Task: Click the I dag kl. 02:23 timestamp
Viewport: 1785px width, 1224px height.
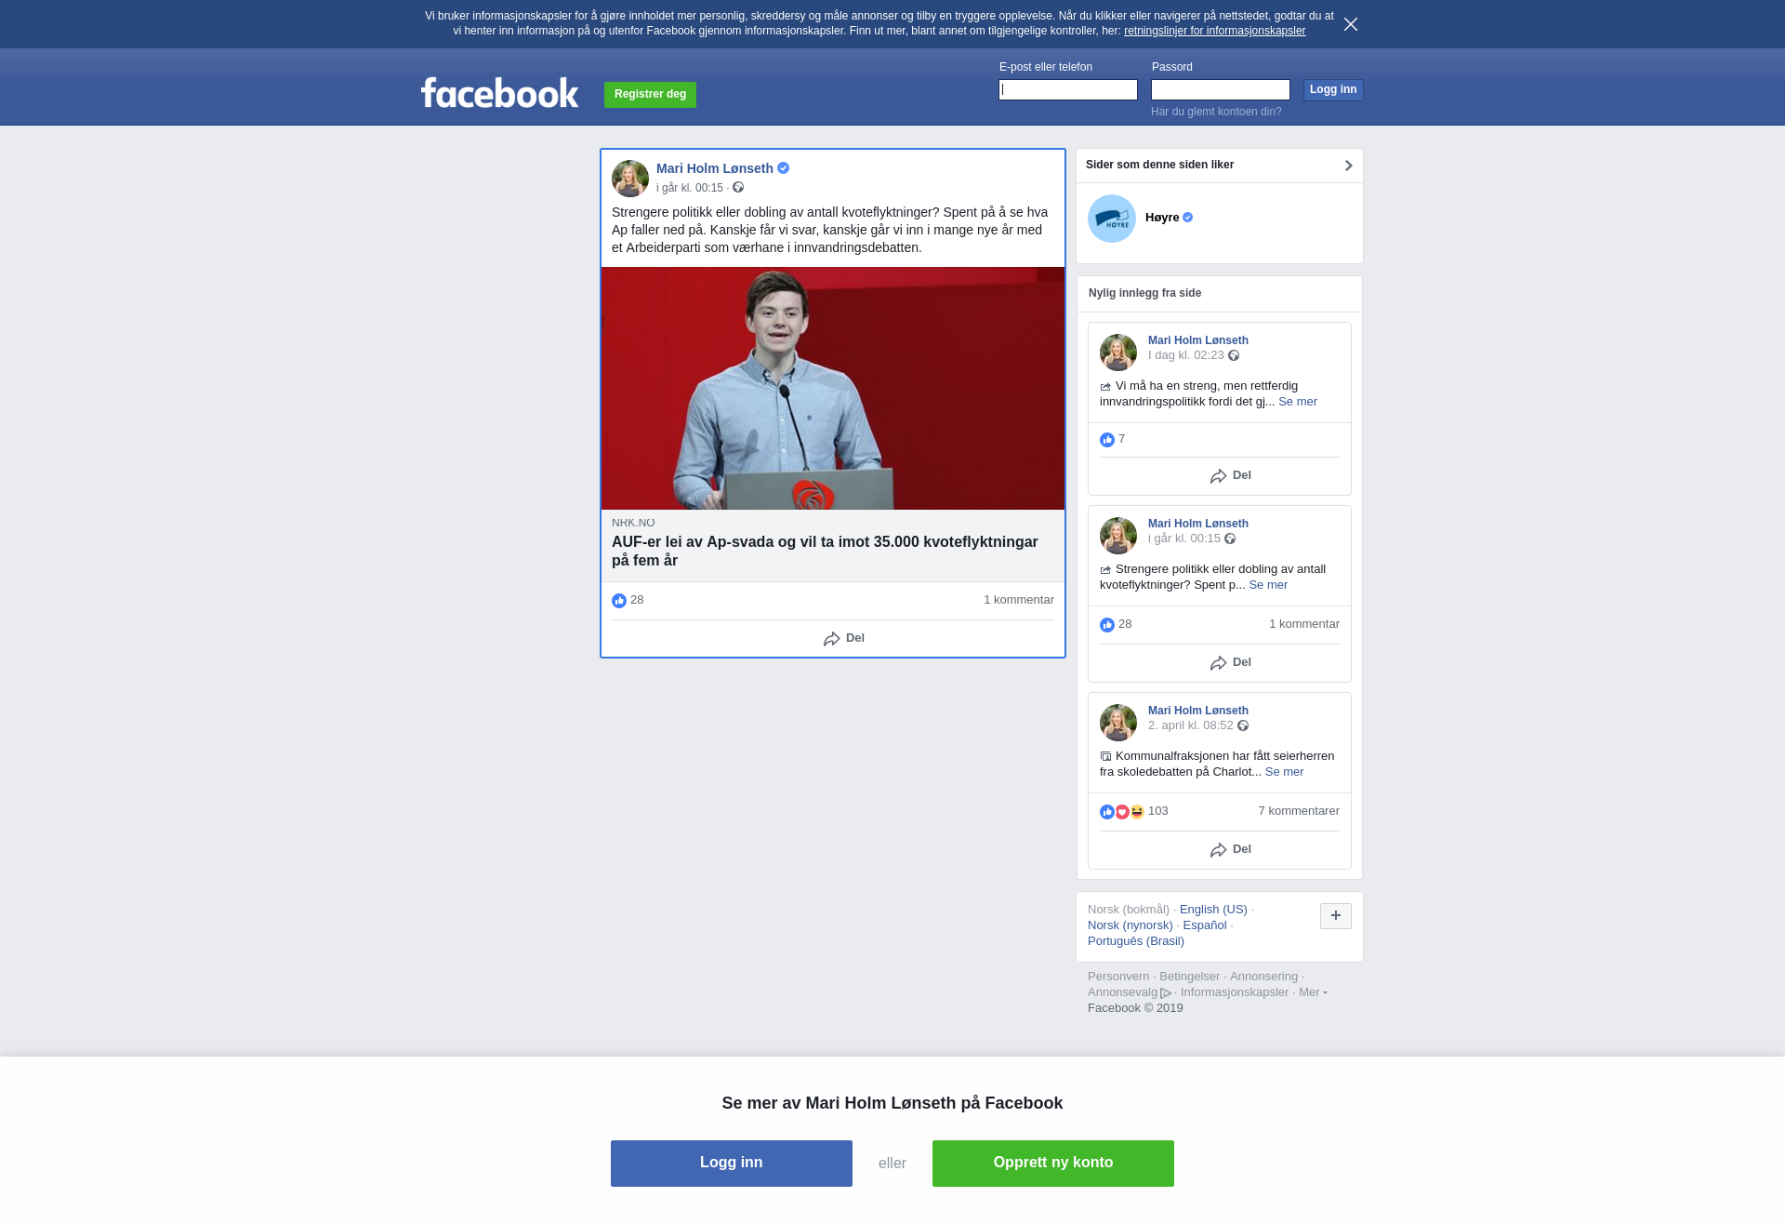Action: [x=1186, y=355]
